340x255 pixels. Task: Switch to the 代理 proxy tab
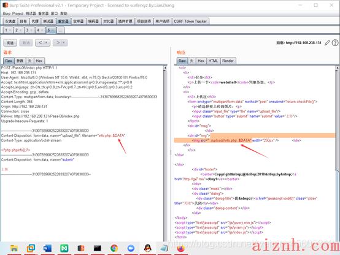pos(35,21)
